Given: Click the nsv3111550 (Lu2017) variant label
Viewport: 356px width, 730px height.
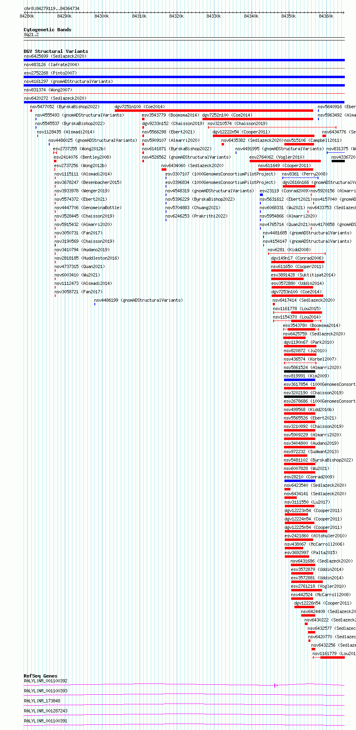Looking at the screenshot, I should pyautogui.click(x=307, y=502).
